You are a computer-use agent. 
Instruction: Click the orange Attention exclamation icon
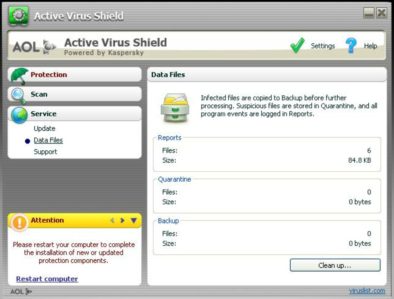point(19,221)
